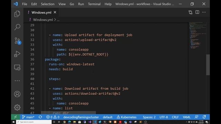The height and width of the screenshot is (124, 221).
Task: Click the main* branch in status bar
Action: (28, 117)
